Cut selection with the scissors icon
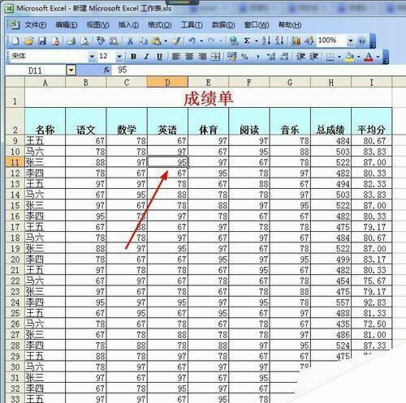406x403 pixels. [x=130, y=41]
